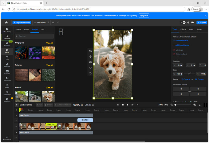Fit the timeline to screen width

(166, 105)
